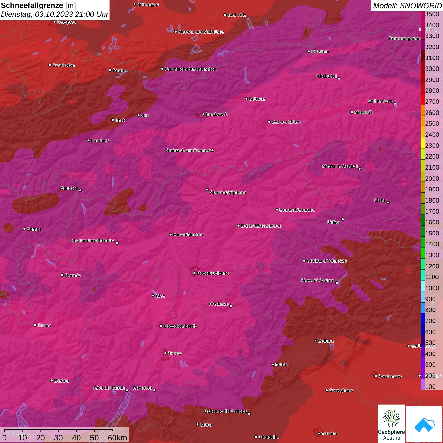Click the Cittadella label
The width and height of the screenshot is (443, 443).
pos(268,437)
